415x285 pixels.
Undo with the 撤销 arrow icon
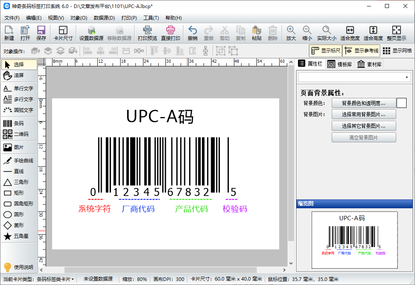point(192,33)
